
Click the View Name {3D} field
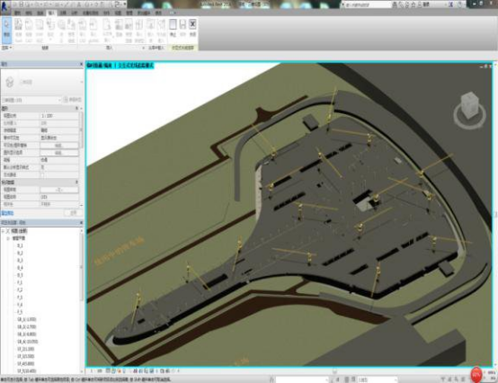(x=59, y=197)
